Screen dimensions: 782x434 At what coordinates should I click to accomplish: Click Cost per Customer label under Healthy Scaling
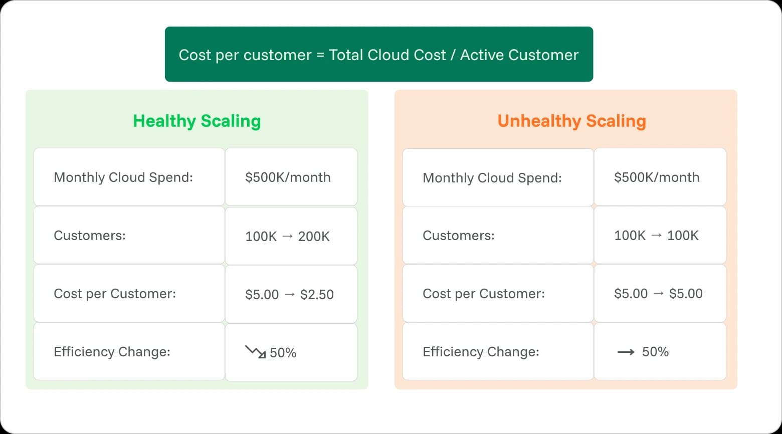click(115, 294)
